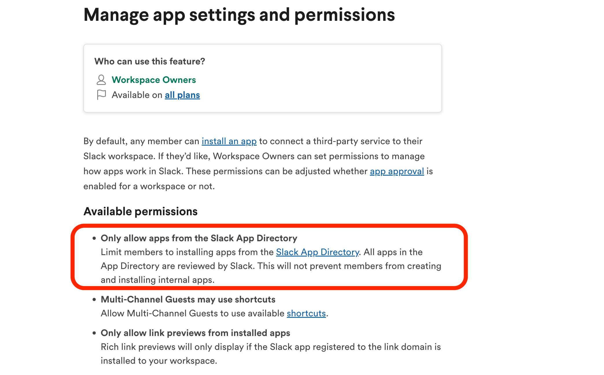This screenshot has width=604, height=375.
Task: Click the Available permissions heading
Action: [x=141, y=211]
